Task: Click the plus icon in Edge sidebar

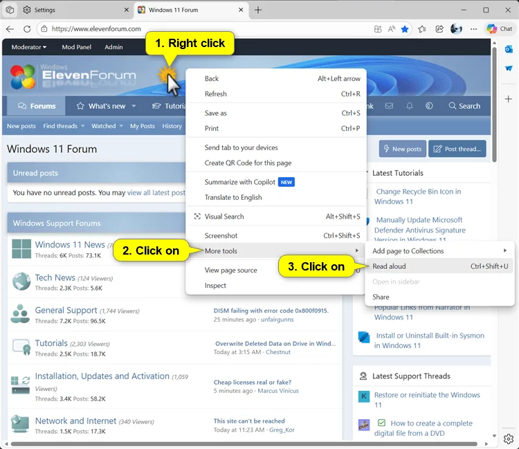Action: point(509,99)
